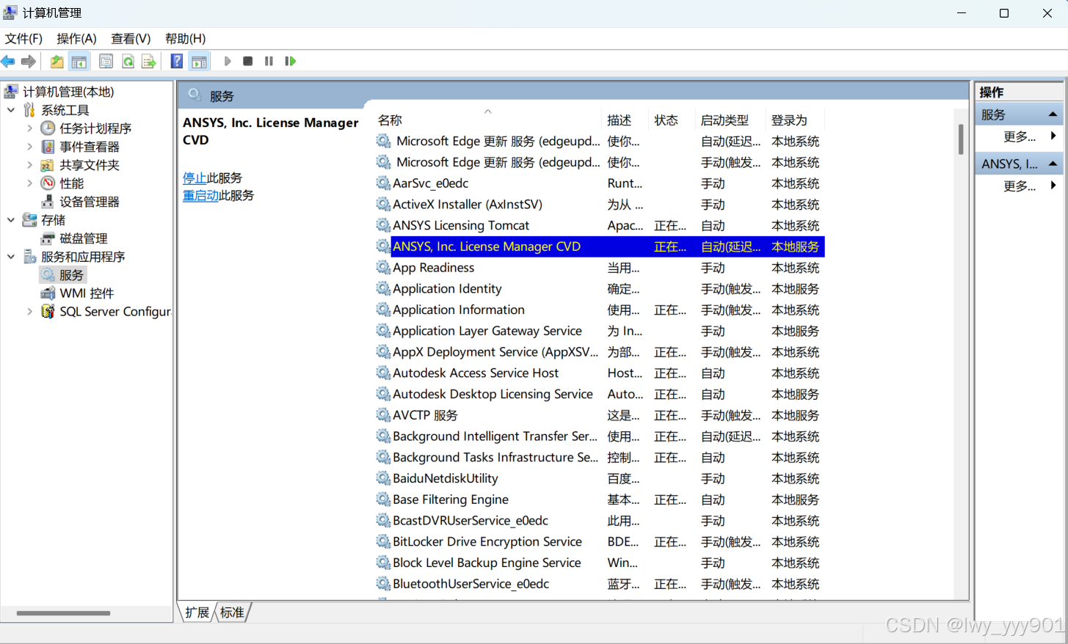This screenshot has width=1068, height=644.
Task: Select Performance (性能) in tree
Action: point(72,183)
